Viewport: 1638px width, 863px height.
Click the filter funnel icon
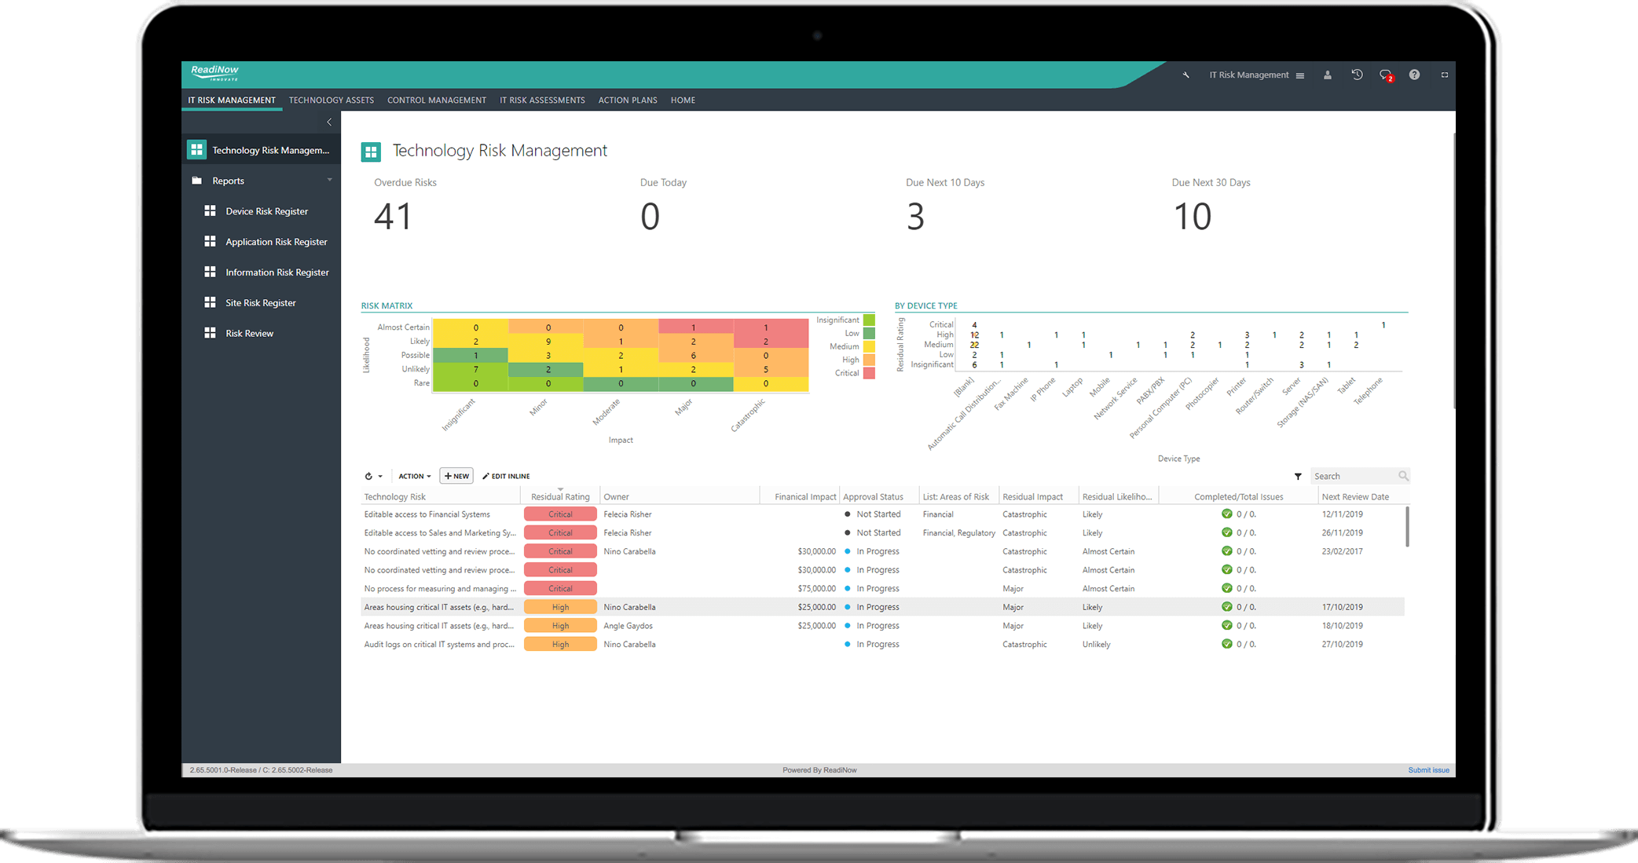[1298, 477]
